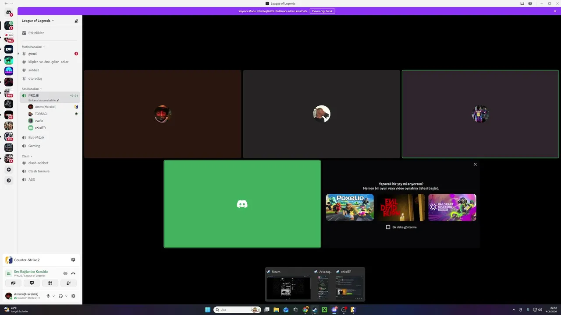This screenshot has height=315, width=561.
Task: Open the genel text channel
Action: coord(50,53)
